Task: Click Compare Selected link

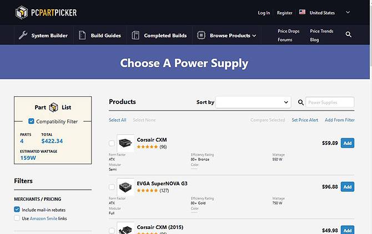Action: pyautogui.click(x=268, y=120)
